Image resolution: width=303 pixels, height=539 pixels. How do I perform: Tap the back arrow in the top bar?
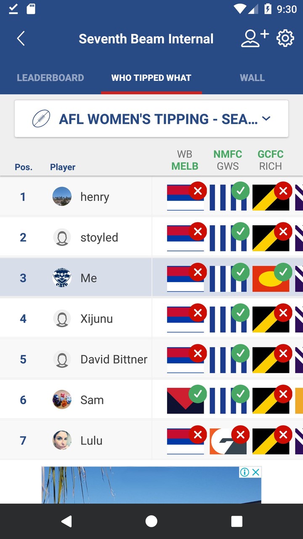21,38
